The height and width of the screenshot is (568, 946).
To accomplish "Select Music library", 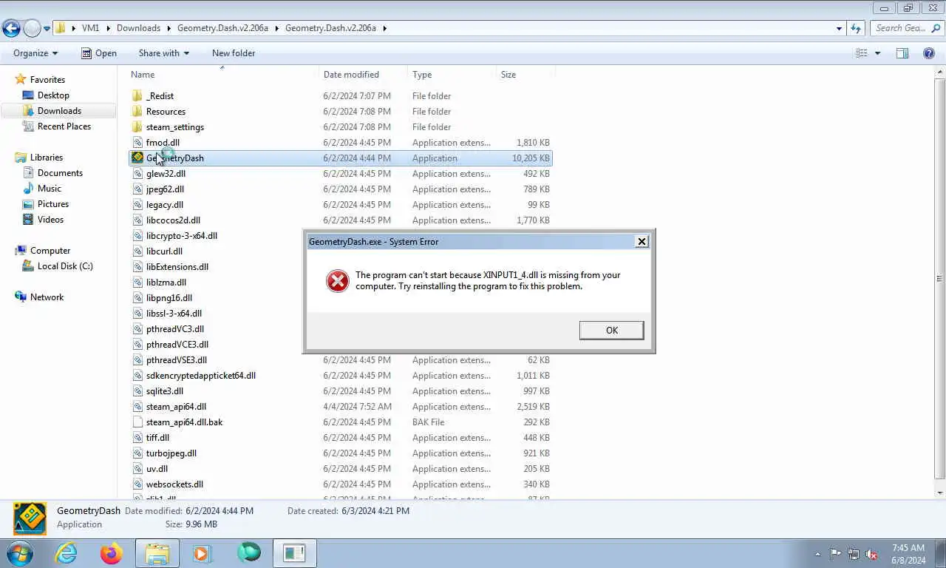I will [x=50, y=188].
